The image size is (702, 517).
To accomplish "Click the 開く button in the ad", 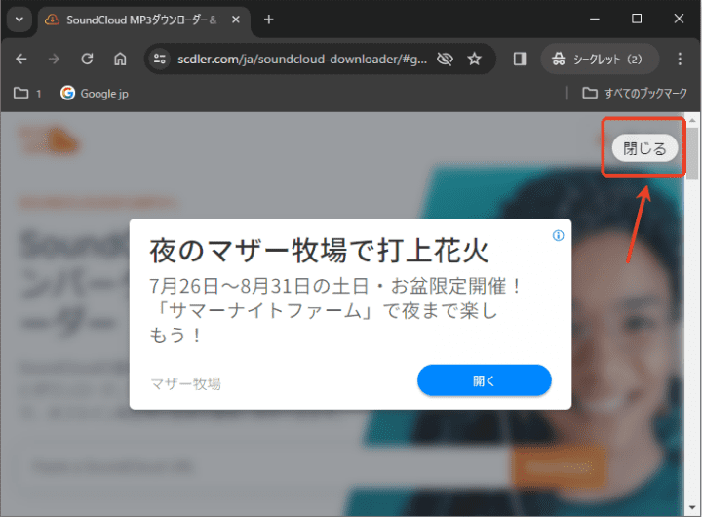I will coord(485,380).
